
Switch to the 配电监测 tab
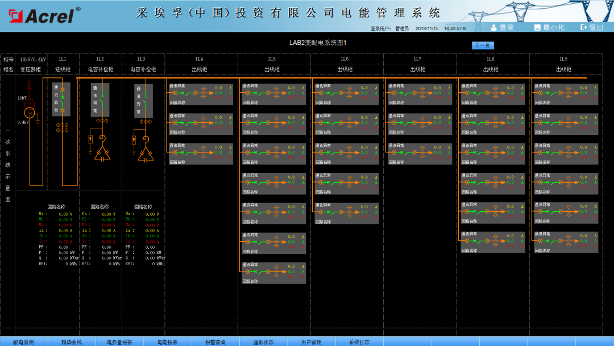tap(23, 341)
